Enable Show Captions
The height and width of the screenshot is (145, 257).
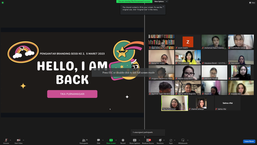pos(135,141)
